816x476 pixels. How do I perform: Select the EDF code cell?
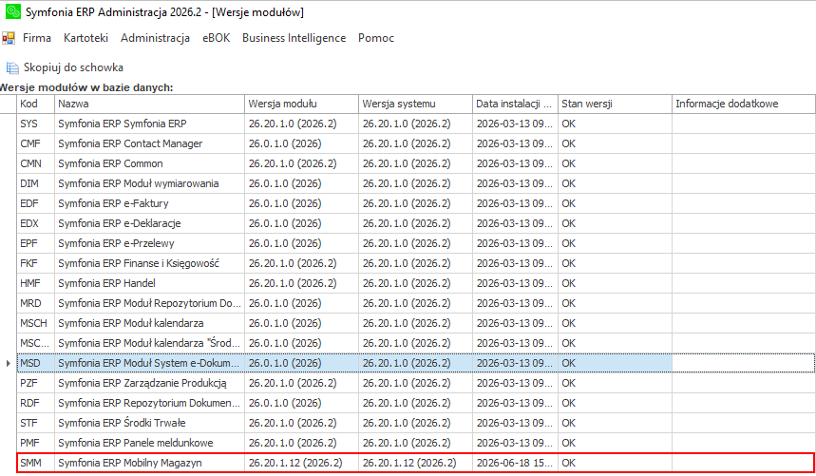click(x=35, y=203)
